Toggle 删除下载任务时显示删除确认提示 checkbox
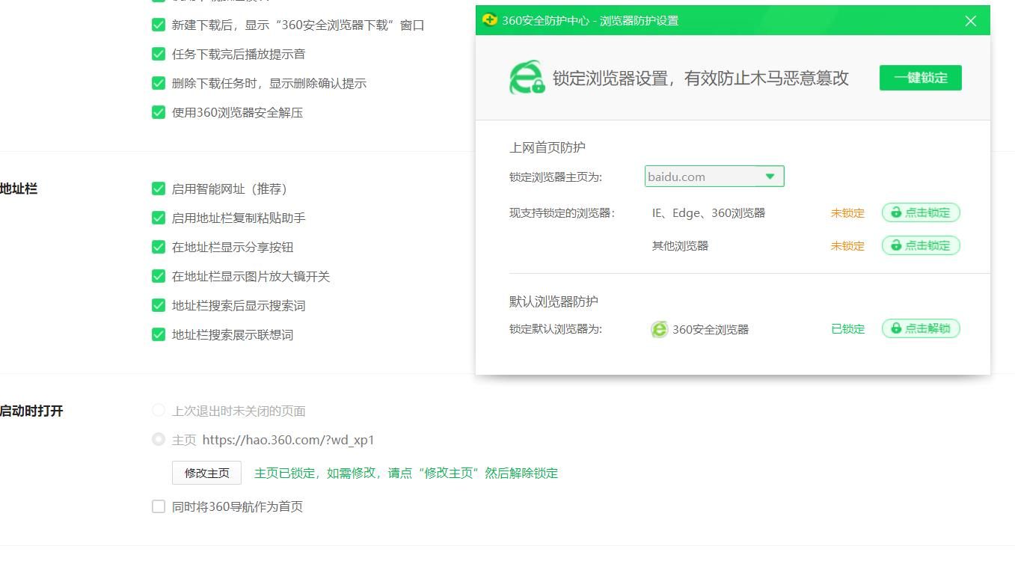 coord(159,83)
